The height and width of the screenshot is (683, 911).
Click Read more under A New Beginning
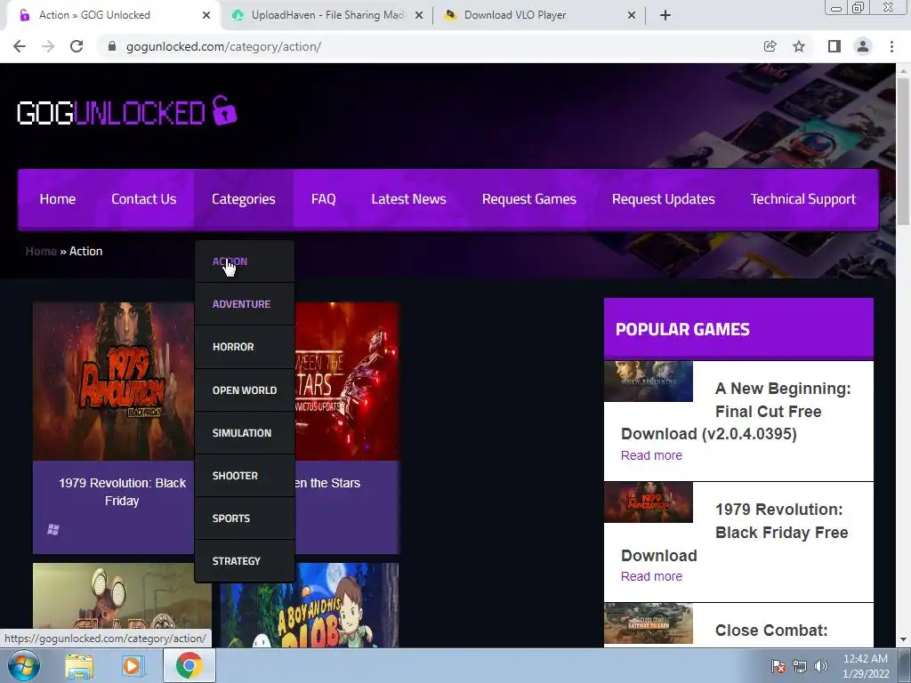click(x=651, y=456)
